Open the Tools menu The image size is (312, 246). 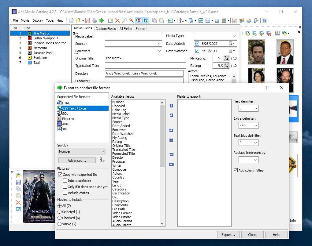click(50, 20)
